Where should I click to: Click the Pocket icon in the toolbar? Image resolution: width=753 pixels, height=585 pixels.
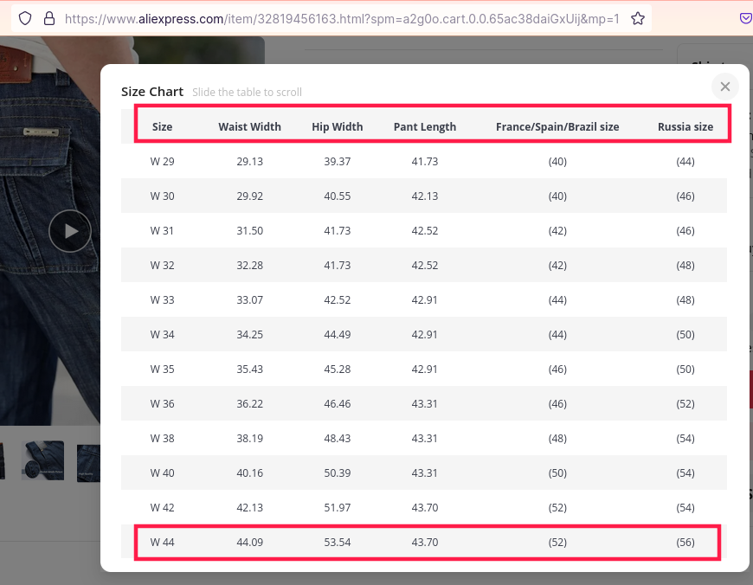click(745, 18)
